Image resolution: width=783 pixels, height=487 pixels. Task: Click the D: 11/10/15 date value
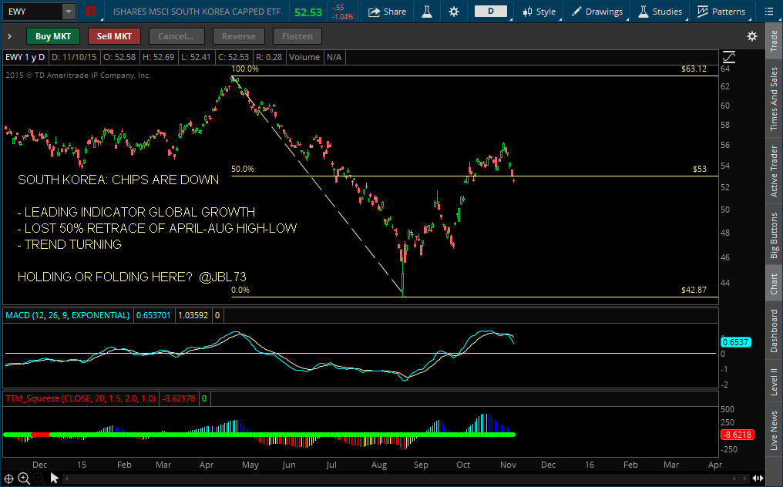pos(74,57)
